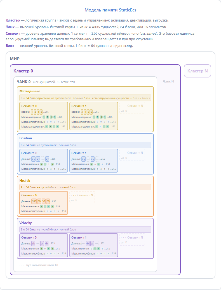Click "Маска созданных" in Метаданные Сегмент 0
The image size is (221, 290).
click(x=32, y=117)
